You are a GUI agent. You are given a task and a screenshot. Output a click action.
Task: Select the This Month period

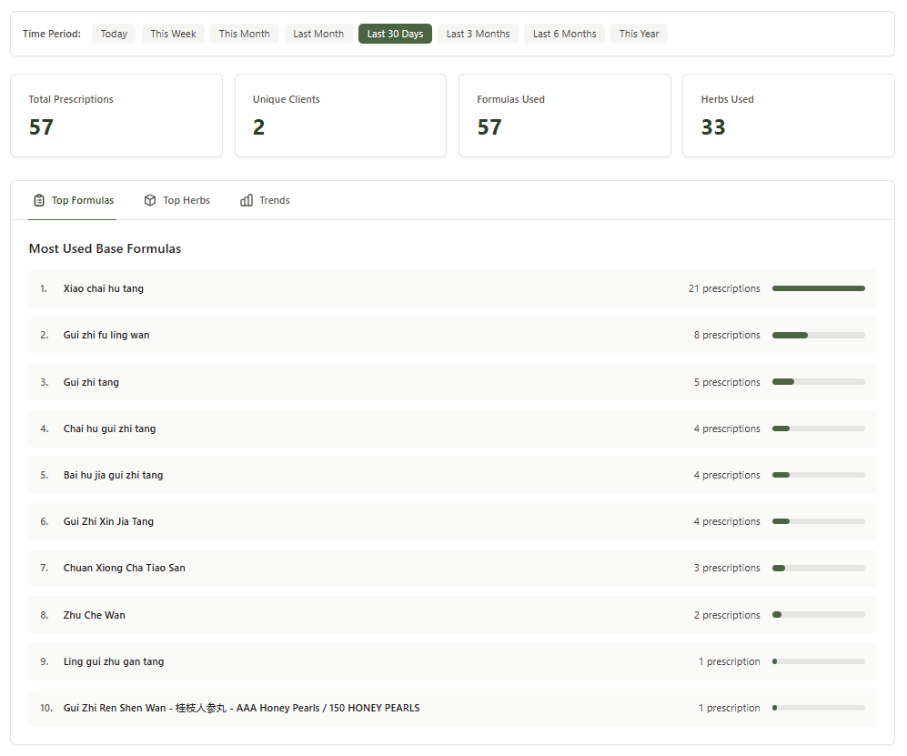pyautogui.click(x=244, y=33)
